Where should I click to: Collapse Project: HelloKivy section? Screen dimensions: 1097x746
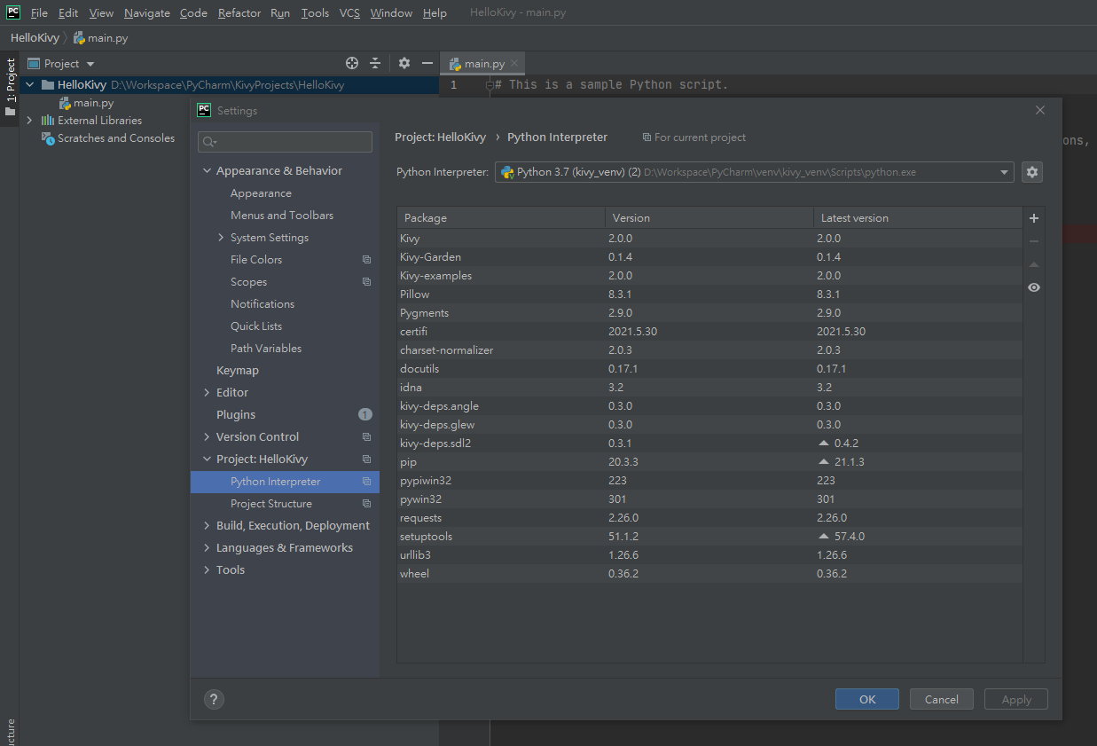pyautogui.click(x=207, y=459)
